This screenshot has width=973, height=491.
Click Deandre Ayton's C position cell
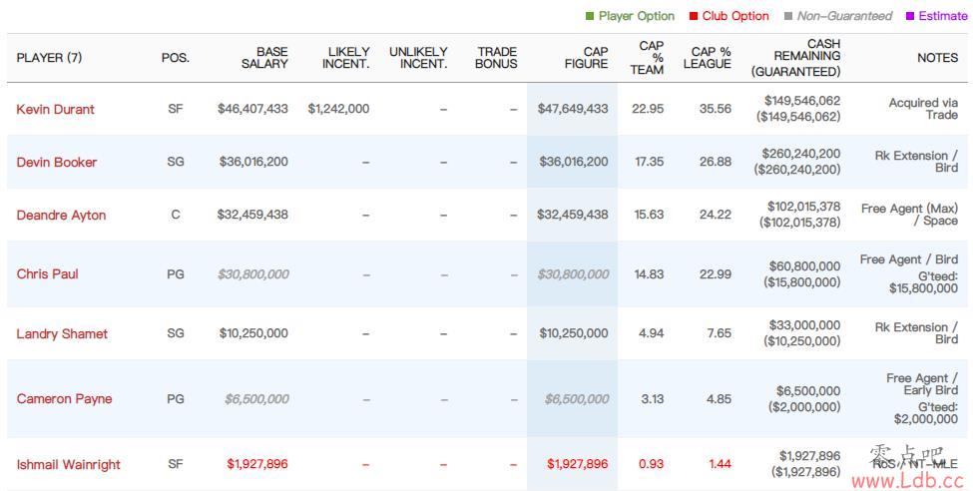(176, 215)
